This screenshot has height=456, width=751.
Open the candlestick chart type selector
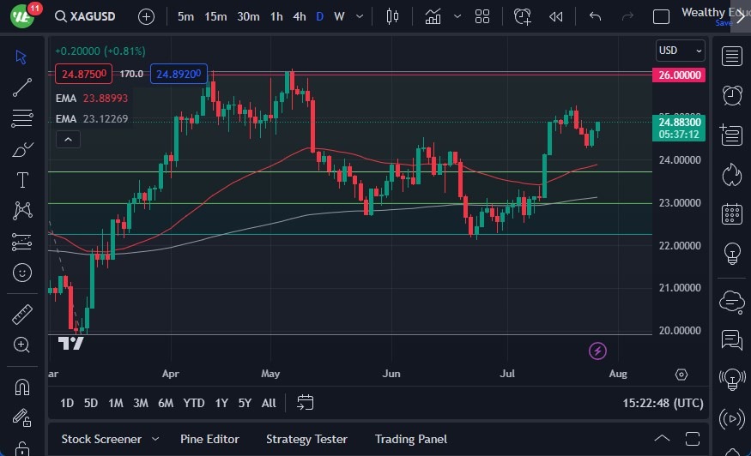click(393, 16)
